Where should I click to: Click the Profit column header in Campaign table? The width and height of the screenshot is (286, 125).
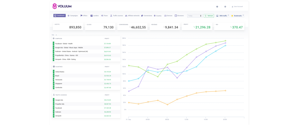coord(107,38)
